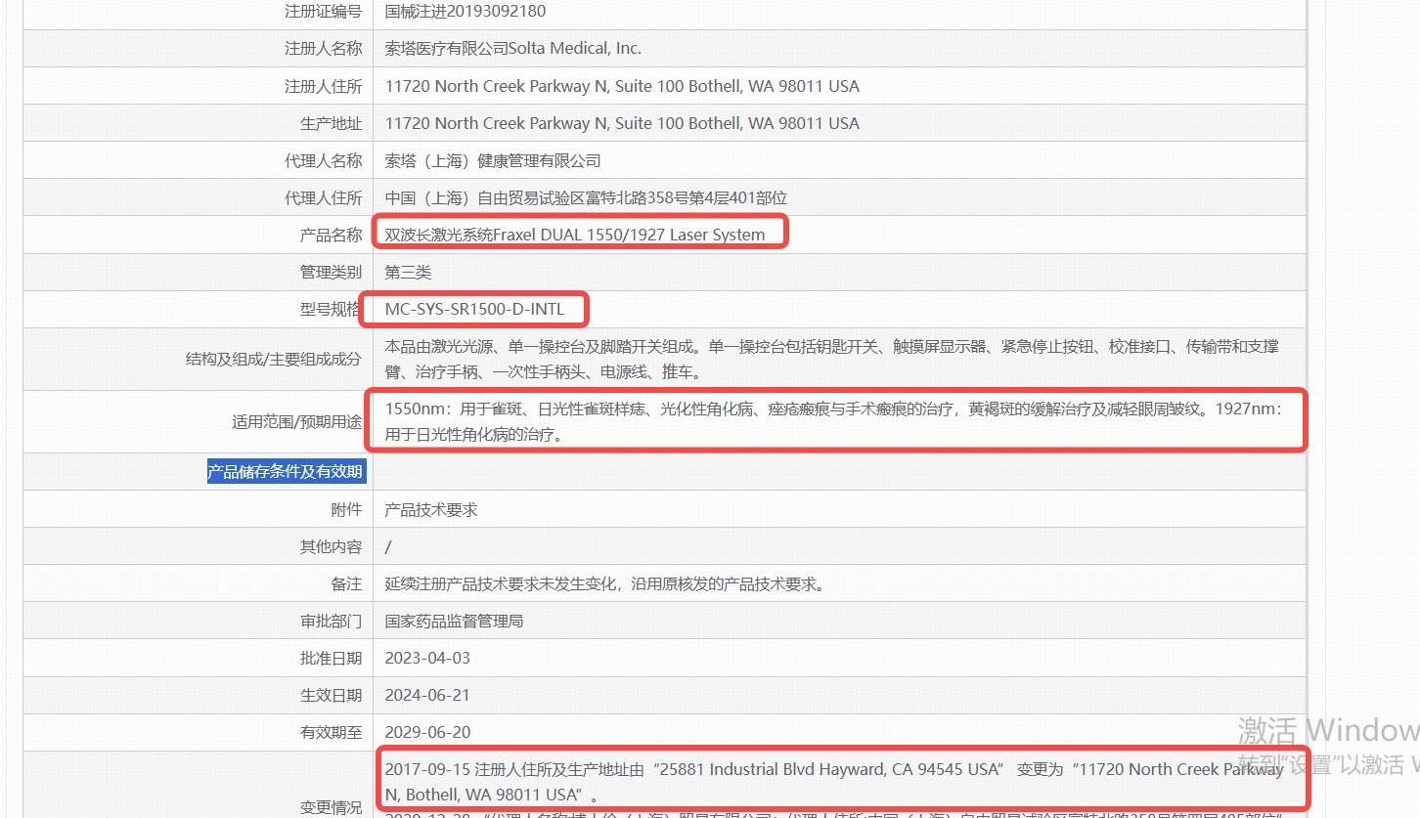The image size is (1420, 818).
Task: Click approving department 国家药品监督管理局
Action: (454, 621)
